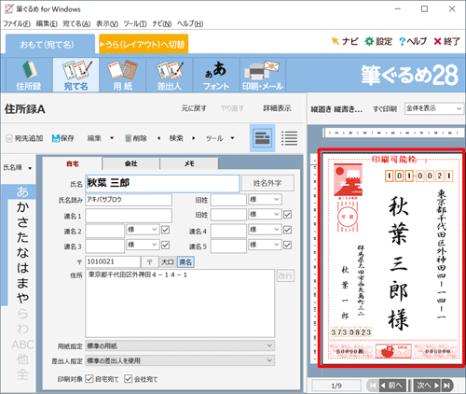Click the 削除 trash icon

tap(136, 138)
